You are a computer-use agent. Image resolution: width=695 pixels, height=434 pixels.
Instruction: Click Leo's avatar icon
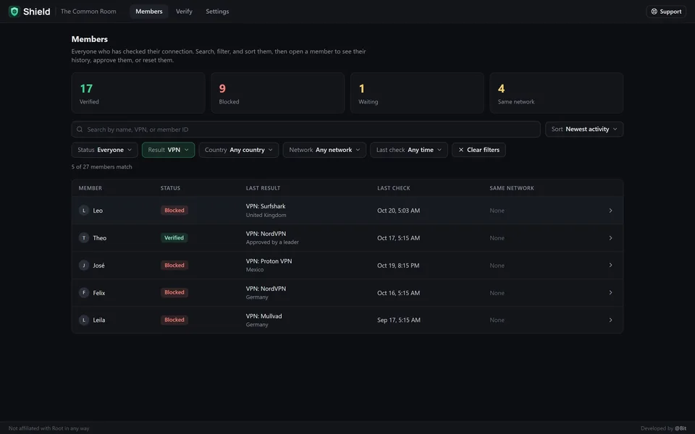point(84,210)
